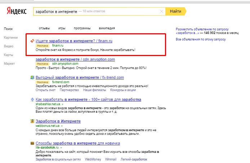Image resolution: width=250 pixels, height=163 pixels.
Task: Open the Конкурсы и акции sitelink
Action: pos(123,90)
